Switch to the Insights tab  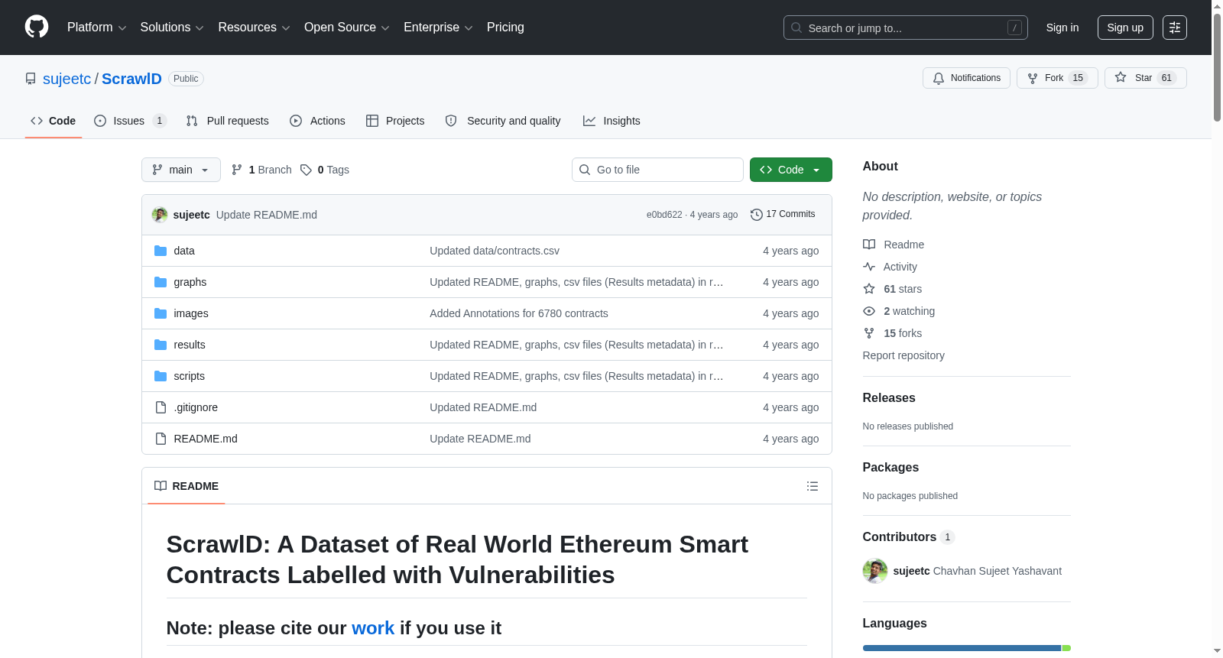pos(611,121)
